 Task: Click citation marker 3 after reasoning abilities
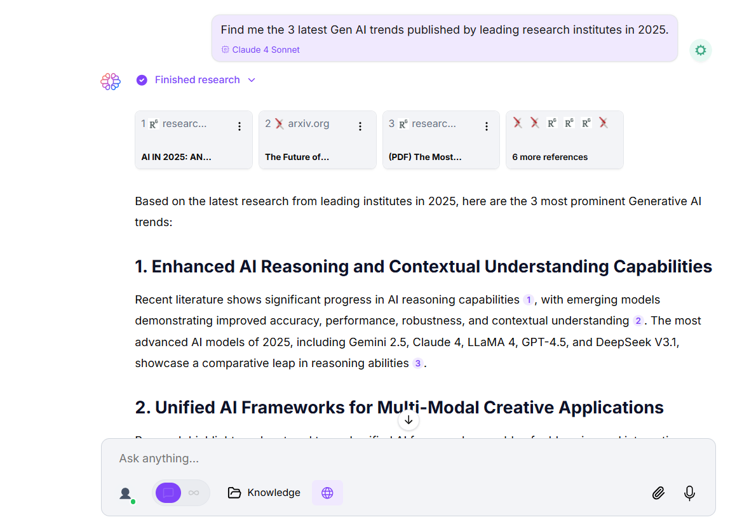[417, 363]
